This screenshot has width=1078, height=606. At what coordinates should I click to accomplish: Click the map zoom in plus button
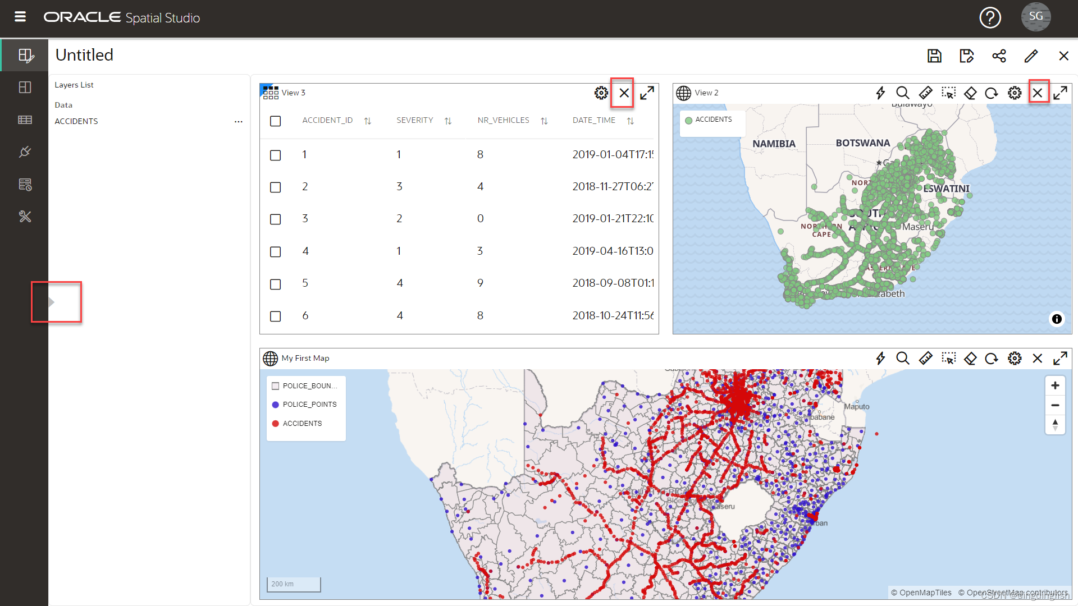[x=1055, y=385]
